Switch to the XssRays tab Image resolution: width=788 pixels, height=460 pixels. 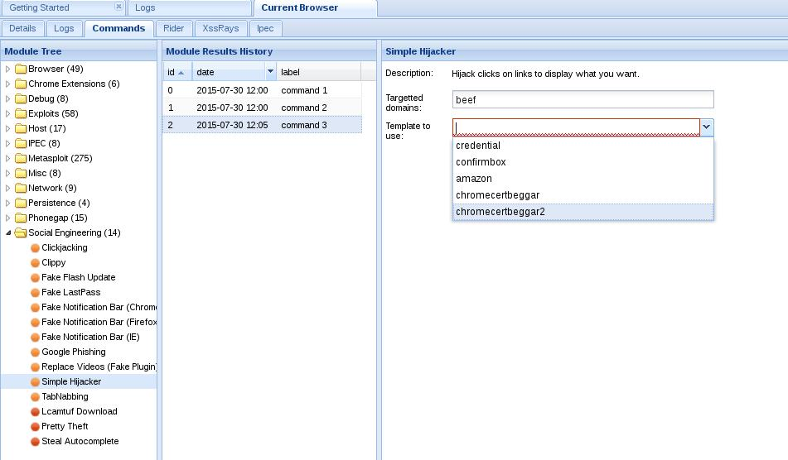pyautogui.click(x=220, y=29)
